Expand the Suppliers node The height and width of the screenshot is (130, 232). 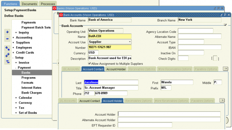(x=13, y=43)
